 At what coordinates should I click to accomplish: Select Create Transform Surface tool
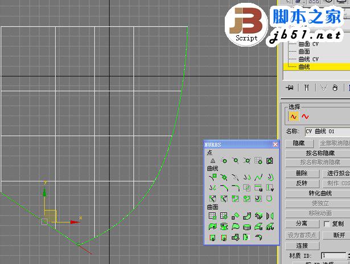pos(236,216)
